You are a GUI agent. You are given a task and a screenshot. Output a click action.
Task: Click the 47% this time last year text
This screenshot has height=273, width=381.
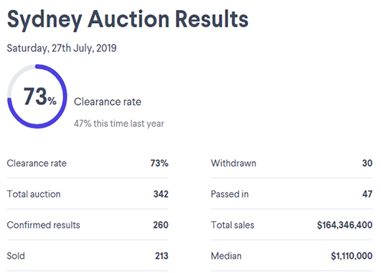[119, 124]
